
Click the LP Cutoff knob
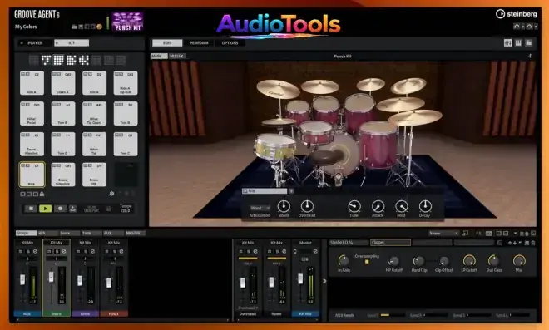(469, 261)
